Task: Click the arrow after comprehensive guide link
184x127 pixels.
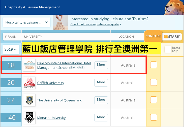Action: coord(120,24)
